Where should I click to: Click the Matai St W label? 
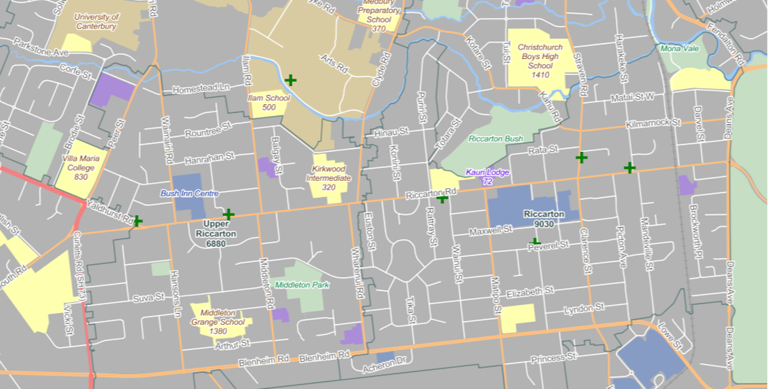pyautogui.click(x=632, y=97)
